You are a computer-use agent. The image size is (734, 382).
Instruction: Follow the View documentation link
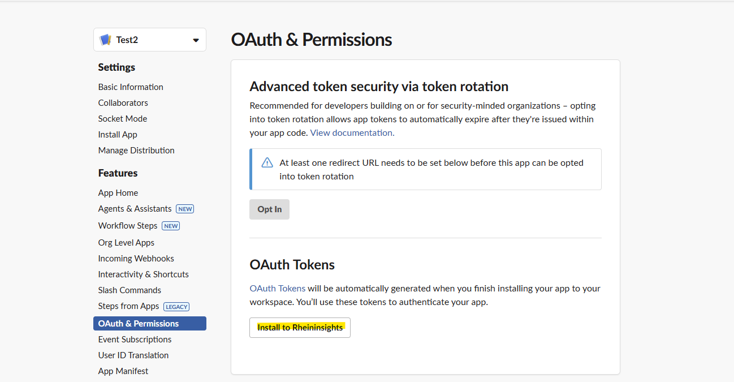[352, 132]
